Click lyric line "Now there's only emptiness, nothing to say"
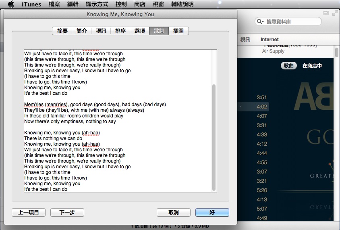Viewport: 340px width, 230px height. pos(70,121)
